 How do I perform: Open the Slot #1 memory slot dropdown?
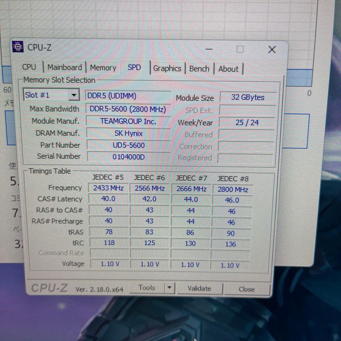pos(74,95)
